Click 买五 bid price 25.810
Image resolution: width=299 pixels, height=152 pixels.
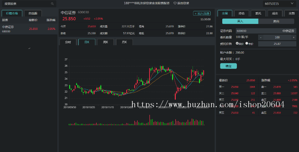coord(235,113)
